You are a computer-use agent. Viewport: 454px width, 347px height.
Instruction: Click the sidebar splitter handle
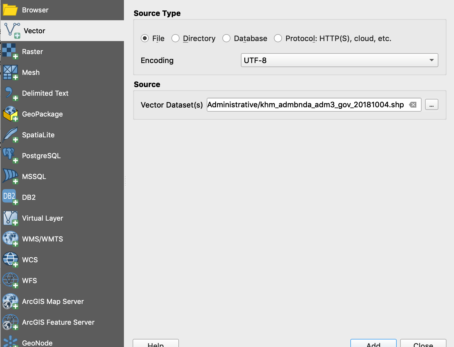tap(125, 181)
